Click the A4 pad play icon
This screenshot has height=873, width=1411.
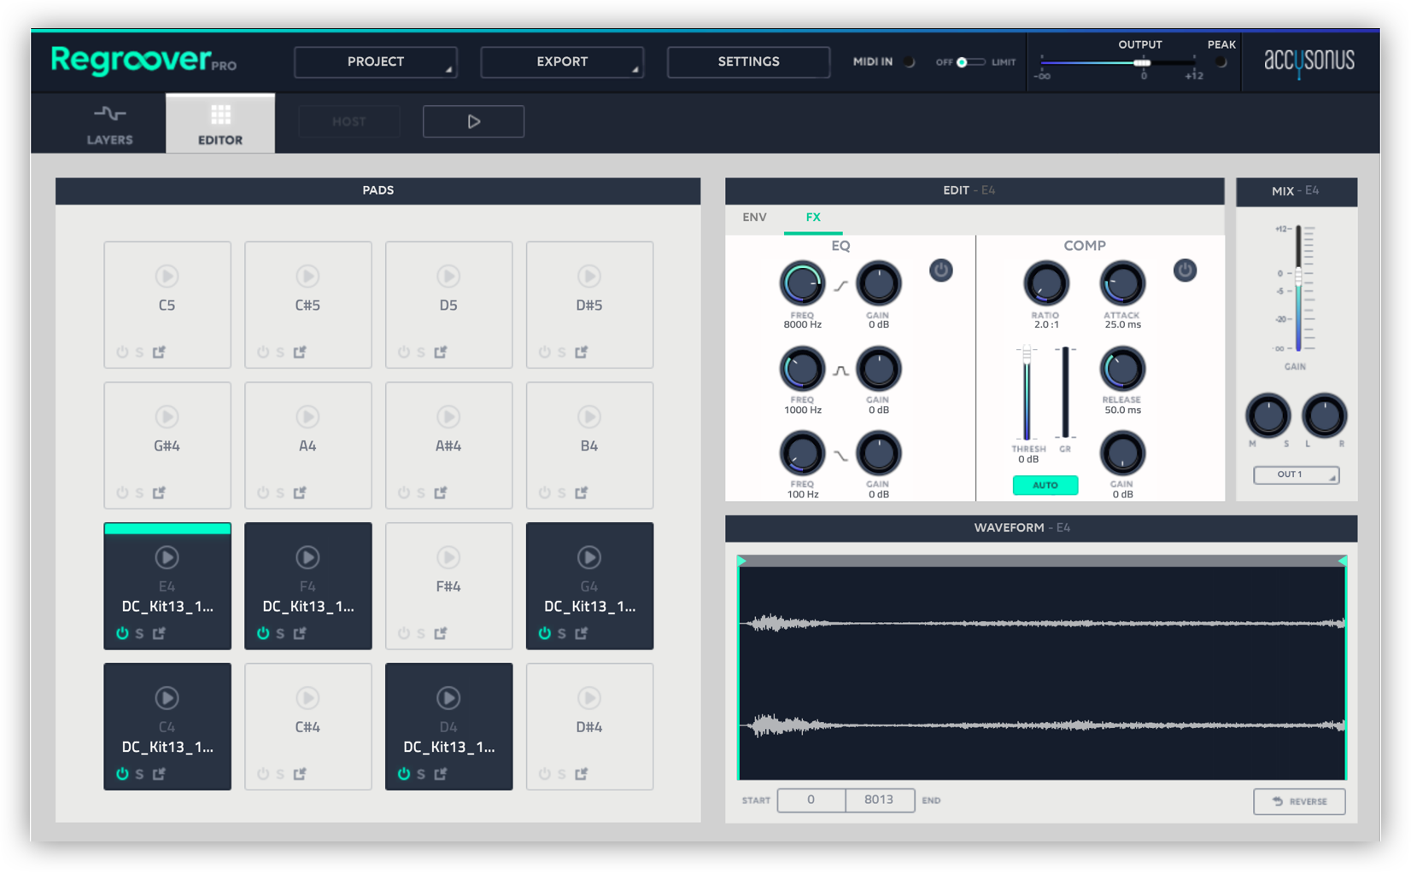(307, 416)
